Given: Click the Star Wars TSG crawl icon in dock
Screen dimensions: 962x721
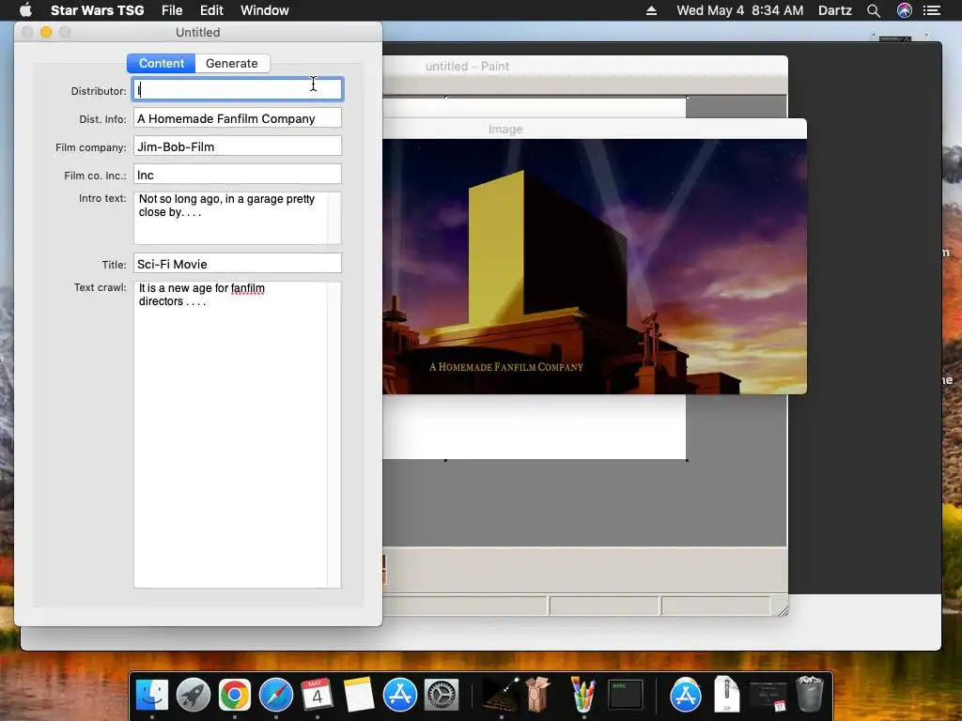Looking at the screenshot, I should [x=502, y=696].
